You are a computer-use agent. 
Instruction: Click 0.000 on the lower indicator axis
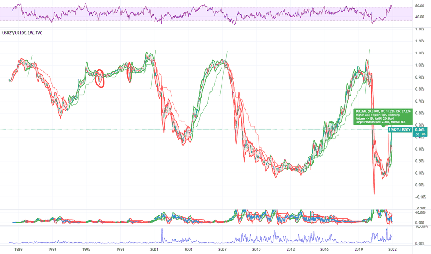(420, 223)
